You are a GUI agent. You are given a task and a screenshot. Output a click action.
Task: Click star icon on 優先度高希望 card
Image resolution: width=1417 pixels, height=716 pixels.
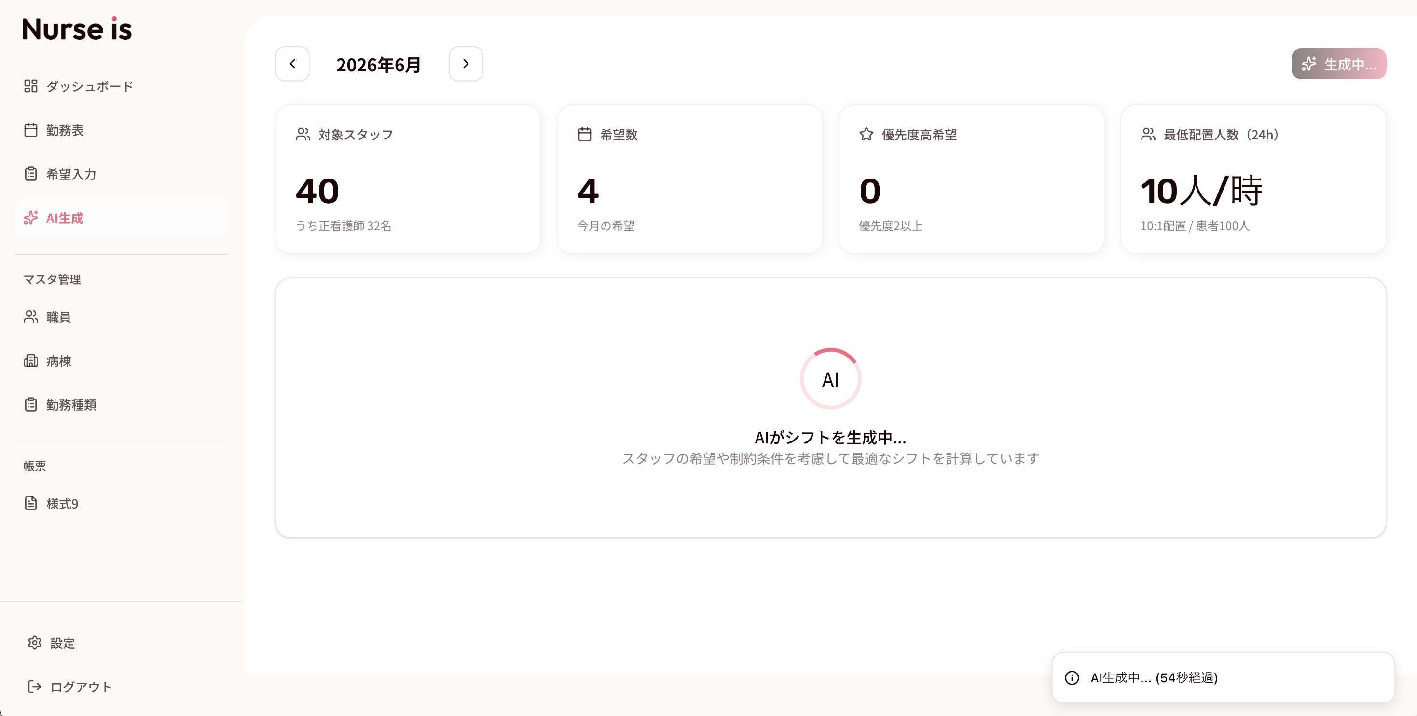(867, 134)
